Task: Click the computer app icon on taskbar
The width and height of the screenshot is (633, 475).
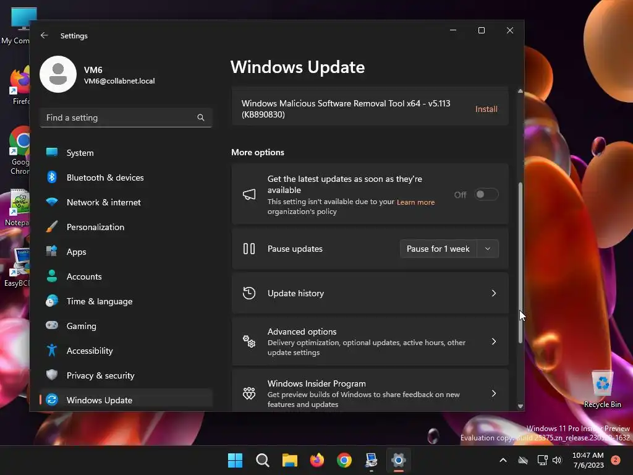Action: pos(372,460)
